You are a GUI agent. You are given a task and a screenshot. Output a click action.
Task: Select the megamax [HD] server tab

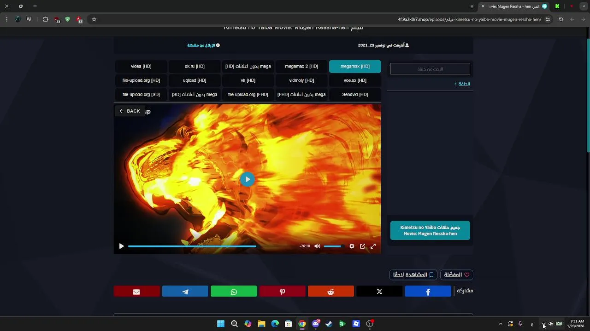tap(355, 66)
